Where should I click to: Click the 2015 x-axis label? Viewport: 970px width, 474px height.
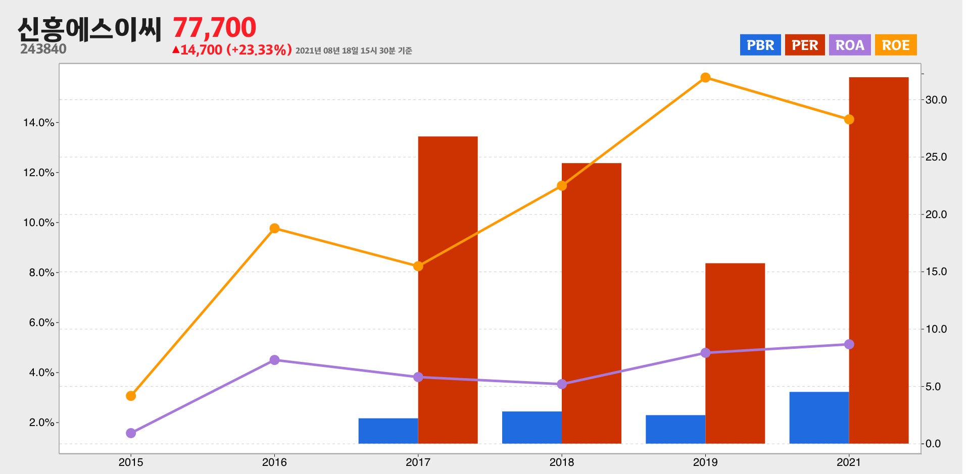click(131, 462)
